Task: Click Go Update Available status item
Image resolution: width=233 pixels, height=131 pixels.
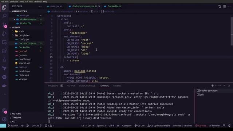Action: click(x=159, y=126)
